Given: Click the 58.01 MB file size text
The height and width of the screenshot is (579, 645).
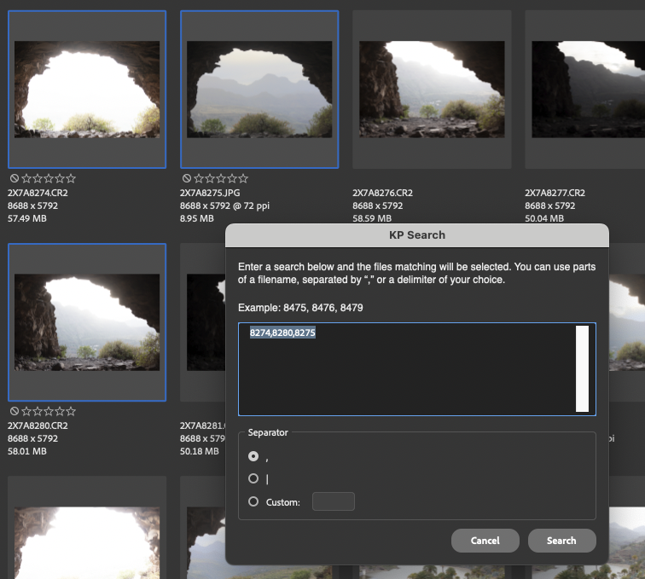Looking at the screenshot, I should point(27,451).
